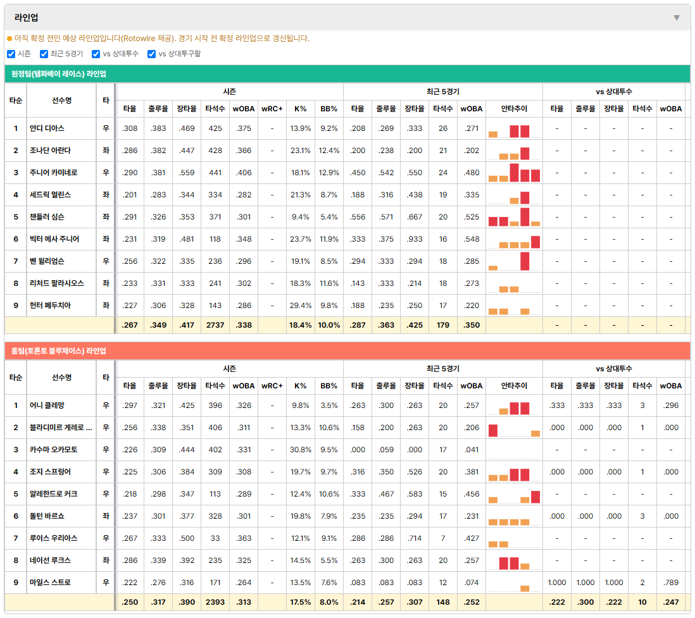695x618 pixels.
Task: Click the 마일스 스트로 vs pitcher wOBA value
Action: [670, 583]
